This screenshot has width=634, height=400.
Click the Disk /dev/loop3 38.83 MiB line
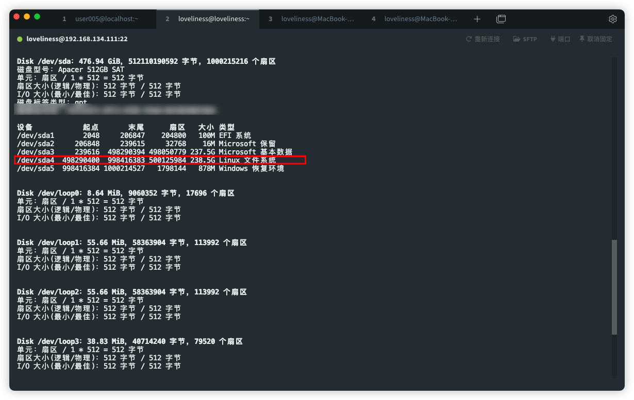click(130, 341)
